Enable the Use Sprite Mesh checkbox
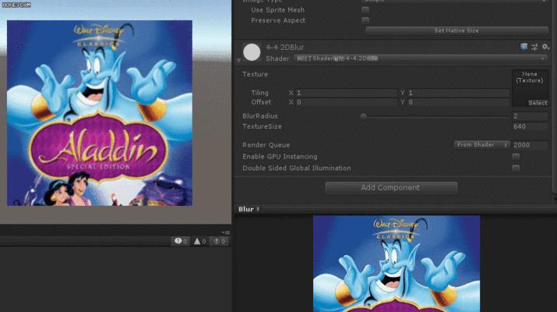Image resolution: width=557 pixels, height=312 pixels. click(365, 10)
